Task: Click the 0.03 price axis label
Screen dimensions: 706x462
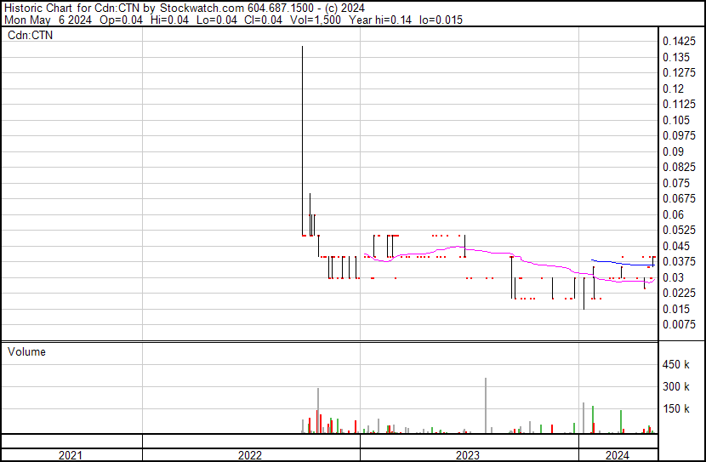Action: (x=673, y=277)
